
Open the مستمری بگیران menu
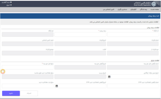122,9
